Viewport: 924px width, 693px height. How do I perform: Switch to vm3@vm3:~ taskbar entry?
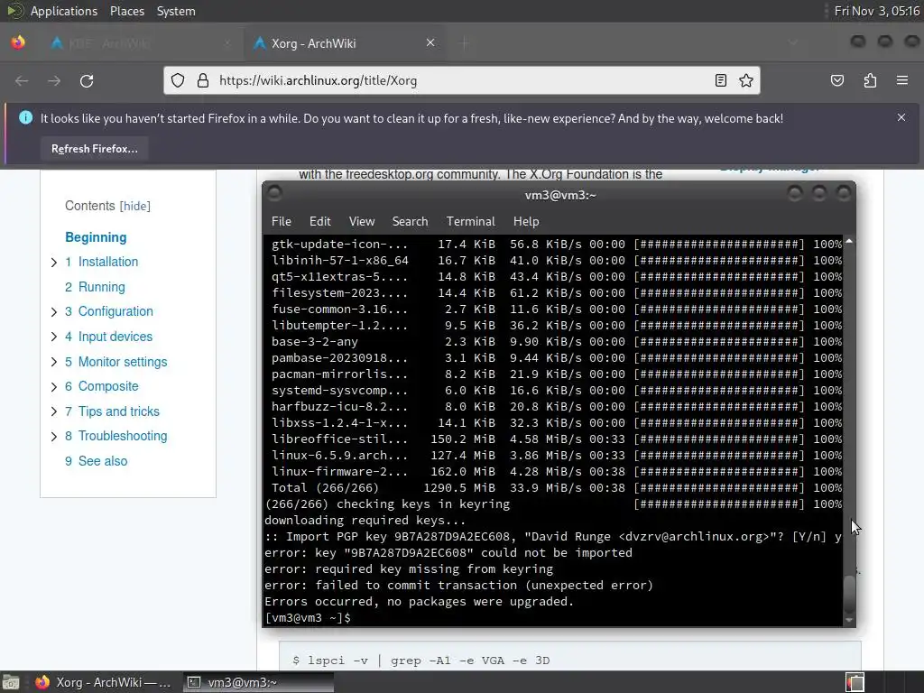point(258,682)
